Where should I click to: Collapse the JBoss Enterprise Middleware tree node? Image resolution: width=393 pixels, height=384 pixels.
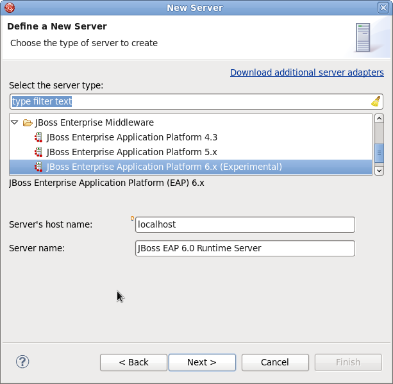(14, 122)
